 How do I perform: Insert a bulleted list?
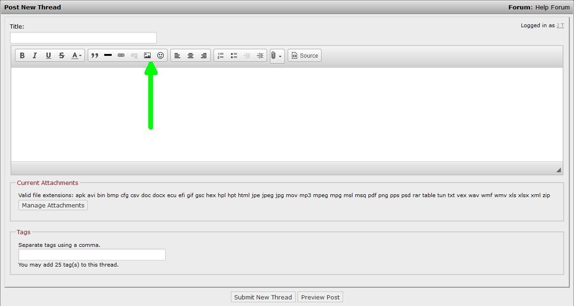234,55
